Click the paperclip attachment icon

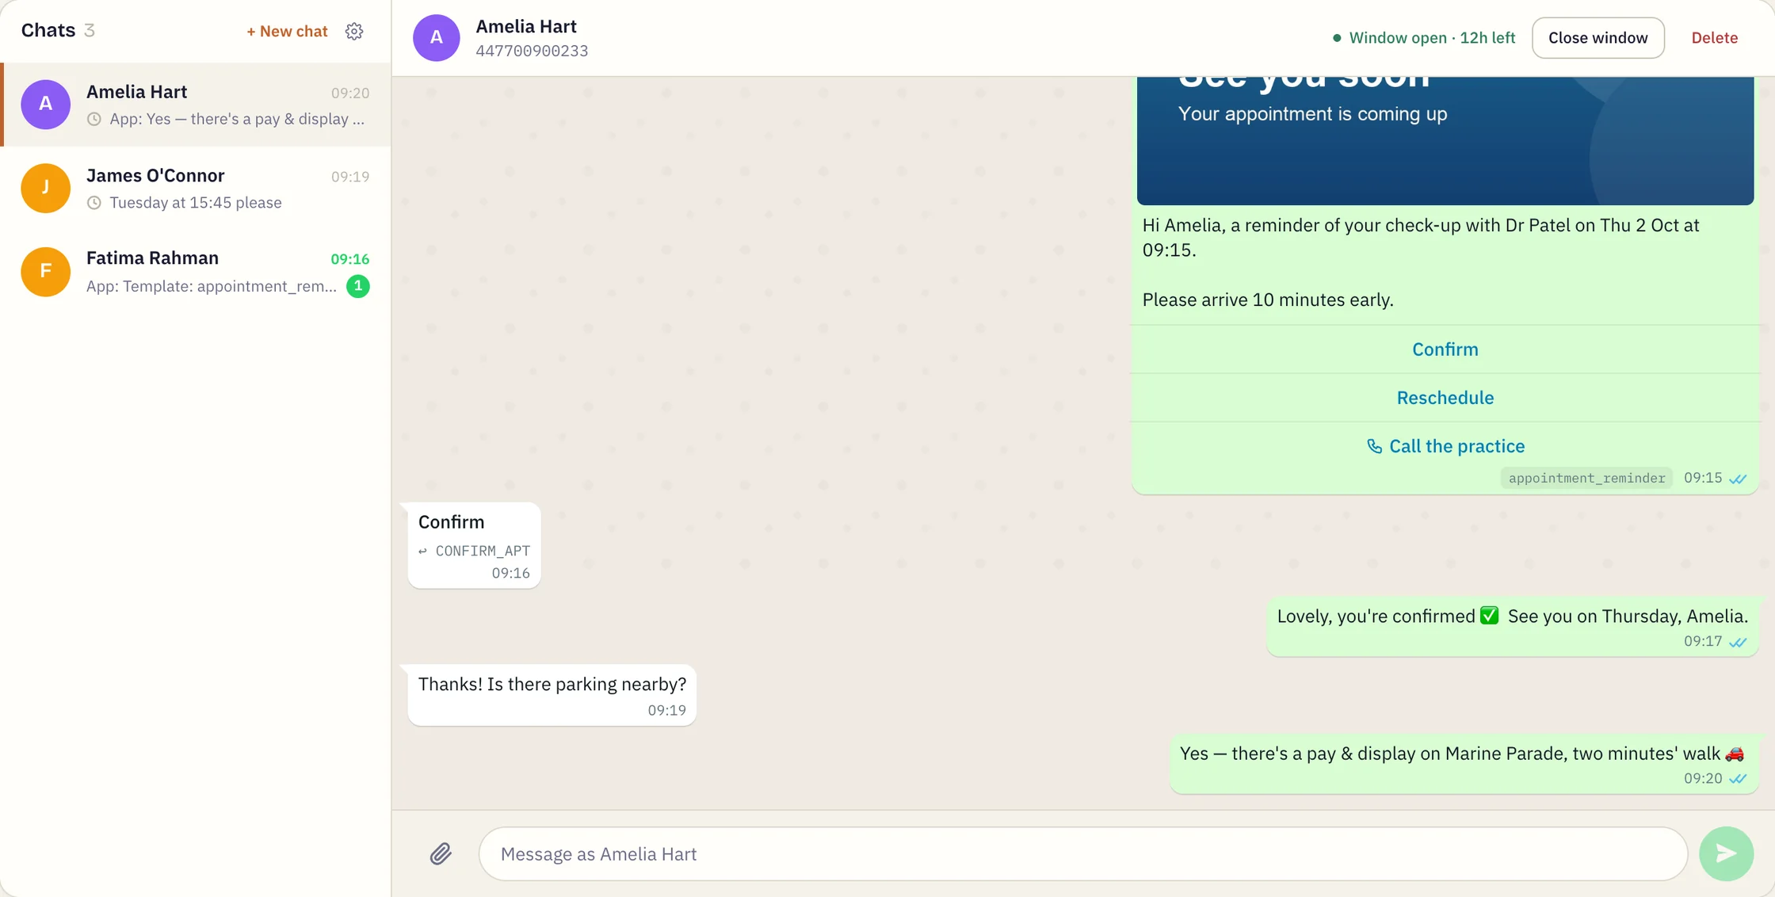click(x=441, y=853)
